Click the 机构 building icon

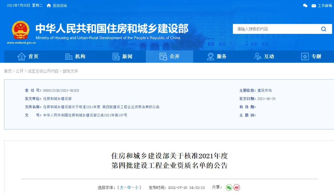coord(68,57)
